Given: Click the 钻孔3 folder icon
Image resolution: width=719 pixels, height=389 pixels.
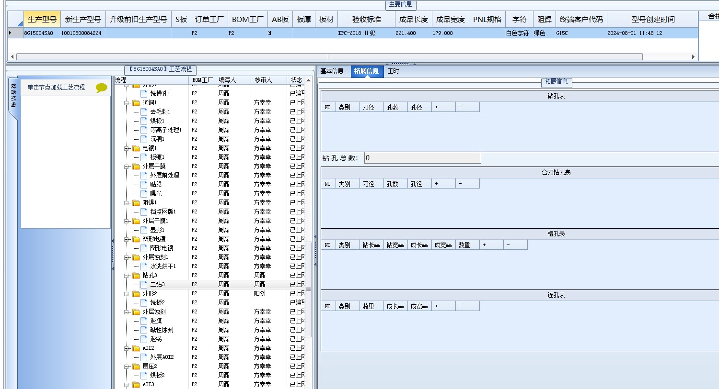Looking at the screenshot, I should [x=136, y=276].
